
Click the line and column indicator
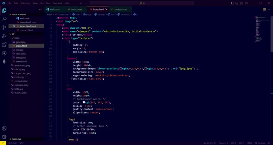click(210, 143)
